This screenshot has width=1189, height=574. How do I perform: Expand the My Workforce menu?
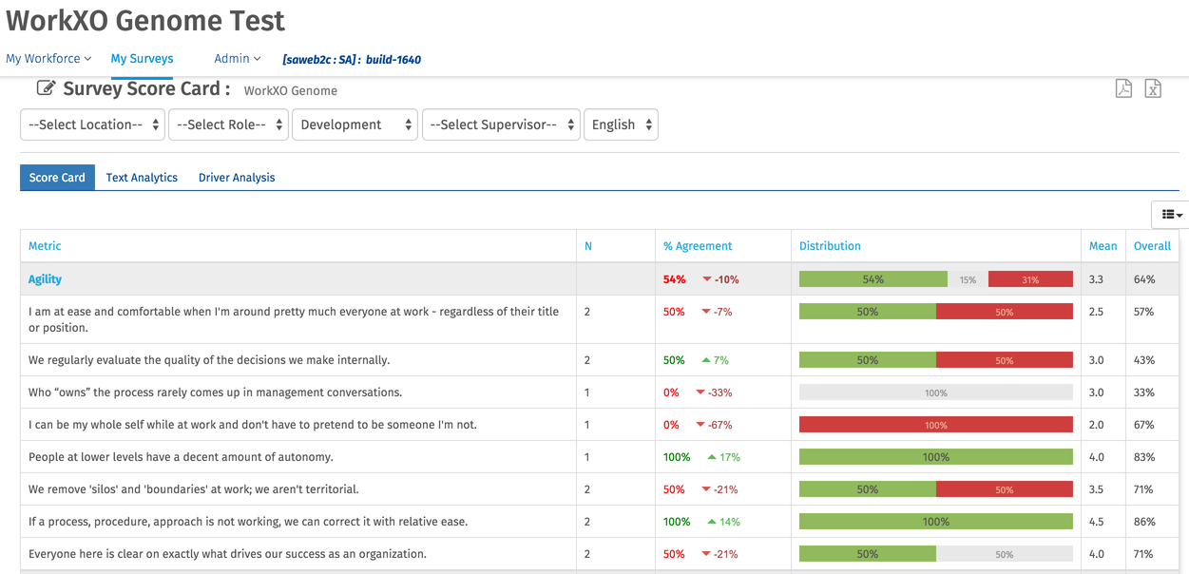[x=48, y=58]
